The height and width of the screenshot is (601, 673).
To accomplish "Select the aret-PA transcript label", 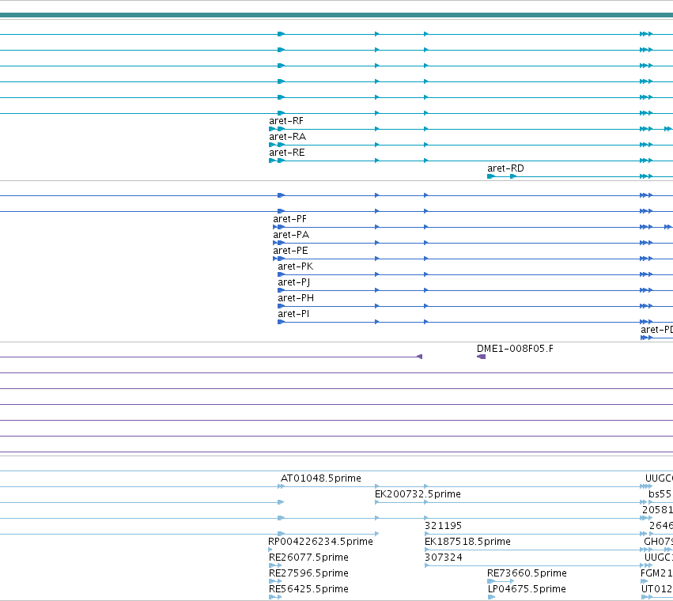I will 291,235.
